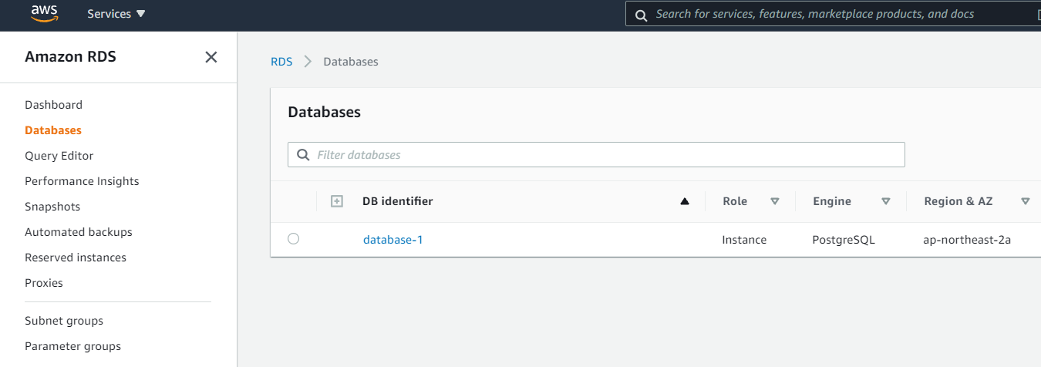
Task: Open Automated backups page
Action: click(79, 232)
